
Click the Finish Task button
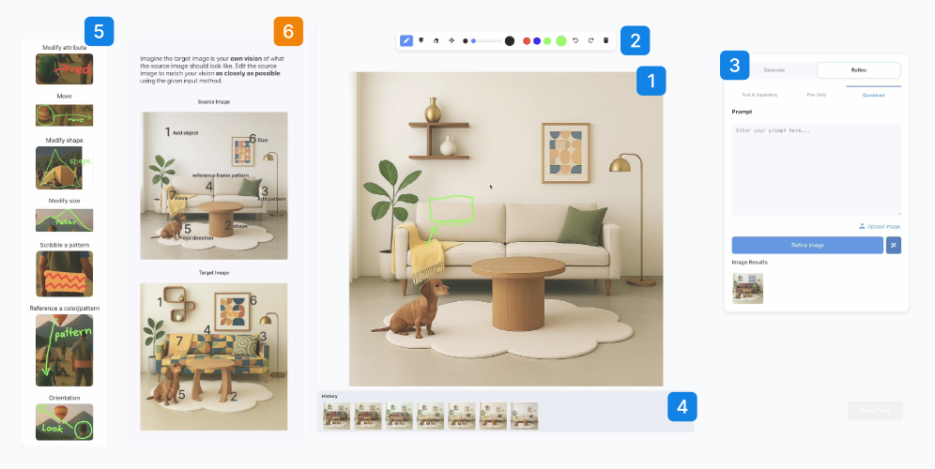875,411
